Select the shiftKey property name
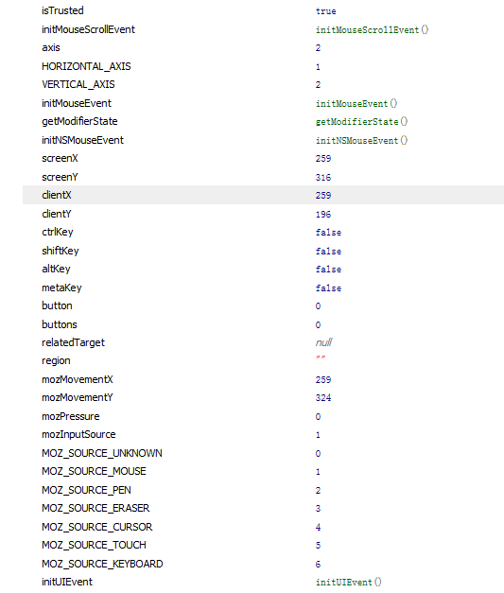The image size is (504, 593). 61,251
